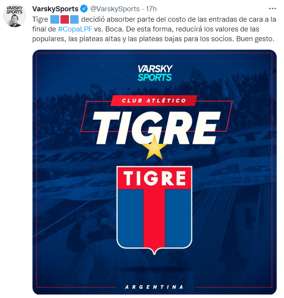Viewport: 284px width, 298px height.
Task: Click the Varsky Sports logo in image
Action: point(155,73)
